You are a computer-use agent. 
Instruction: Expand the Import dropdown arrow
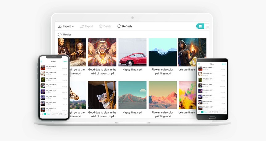[x=73, y=27]
